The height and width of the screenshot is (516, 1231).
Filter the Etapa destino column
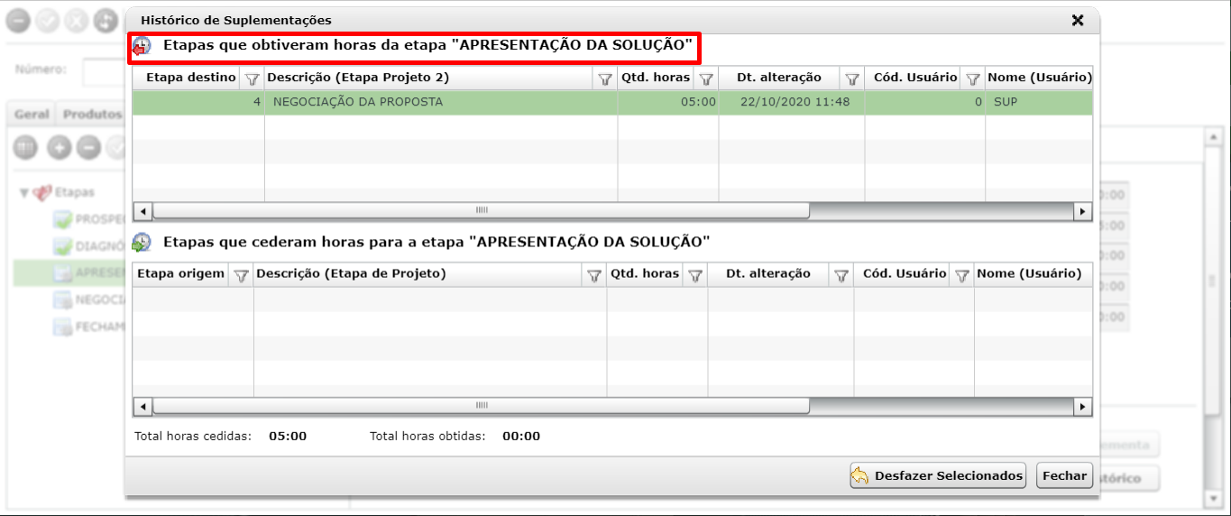tap(253, 78)
